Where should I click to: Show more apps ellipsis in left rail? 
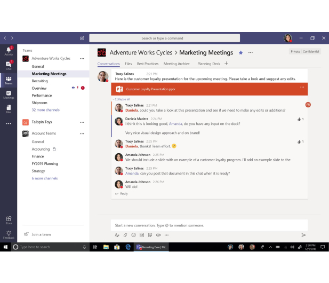point(9,123)
